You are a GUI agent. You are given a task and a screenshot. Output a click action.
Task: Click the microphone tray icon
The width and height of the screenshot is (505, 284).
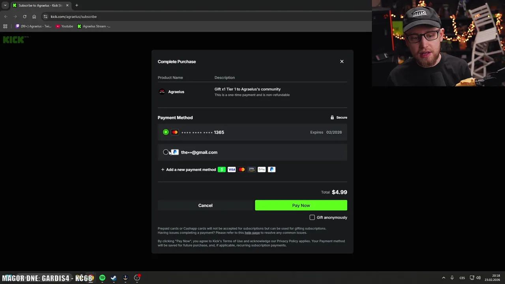pos(452,278)
